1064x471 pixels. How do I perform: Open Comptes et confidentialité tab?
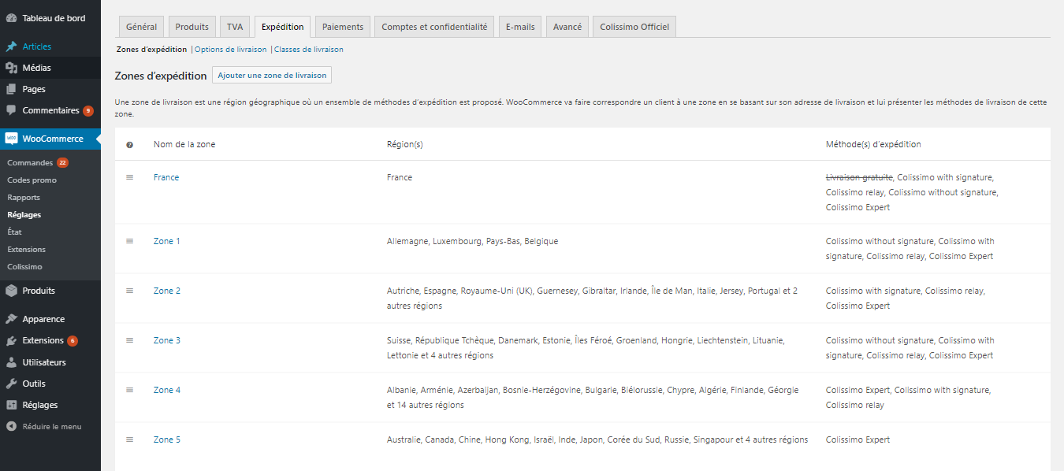pyautogui.click(x=434, y=27)
